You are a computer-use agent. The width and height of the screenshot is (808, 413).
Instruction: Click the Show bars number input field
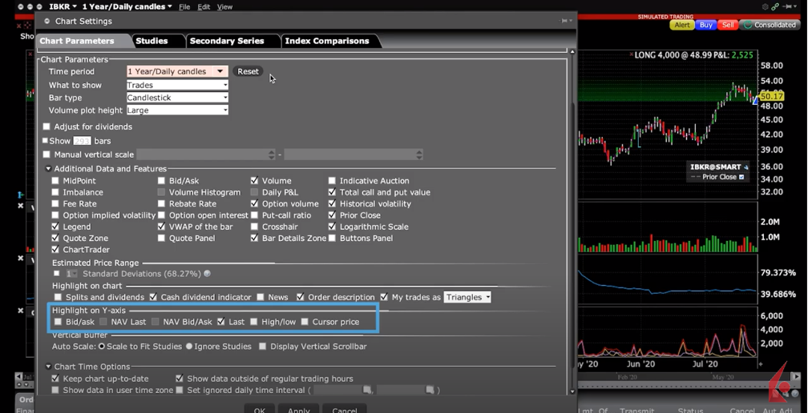(x=82, y=141)
